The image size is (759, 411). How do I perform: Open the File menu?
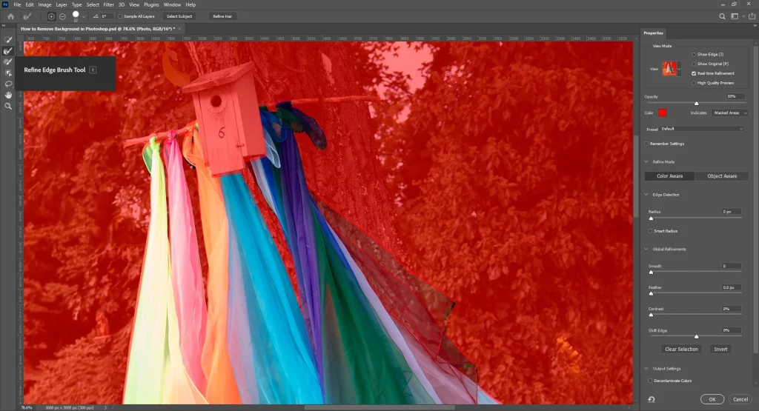click(17, 5)
